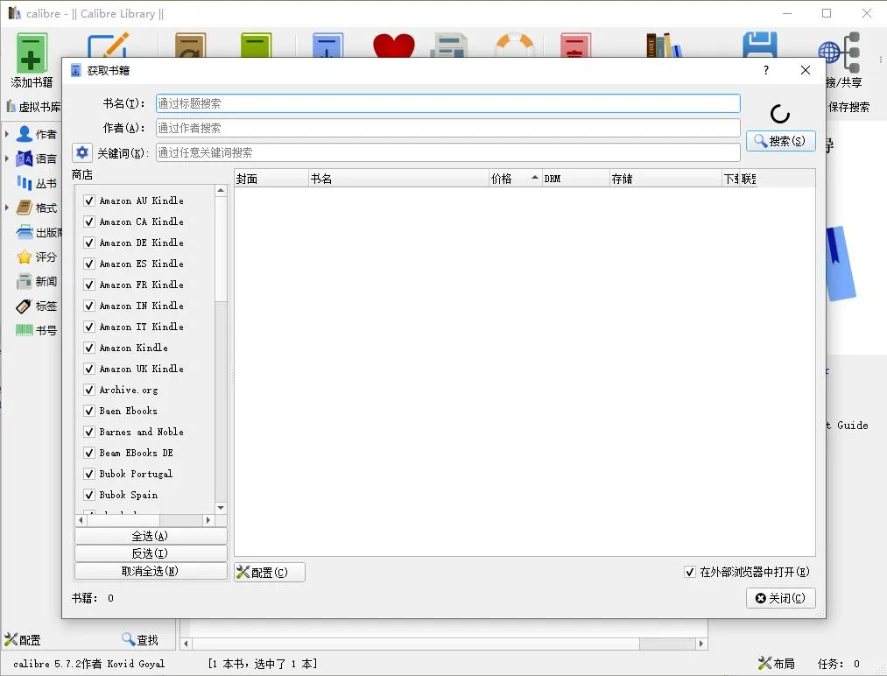
Task: Uncheck Amazon ES Kindle store
Action: [88, 264]
